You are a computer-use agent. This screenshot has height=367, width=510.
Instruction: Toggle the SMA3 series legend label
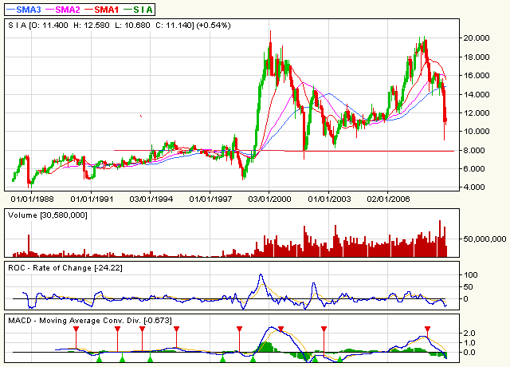(x=28, y=9)
